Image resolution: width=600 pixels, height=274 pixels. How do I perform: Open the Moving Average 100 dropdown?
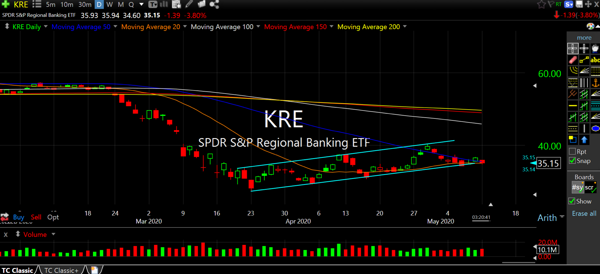point(258,26)
